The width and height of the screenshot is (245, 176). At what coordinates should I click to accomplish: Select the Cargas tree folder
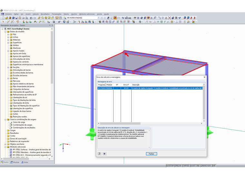(13, 130)
